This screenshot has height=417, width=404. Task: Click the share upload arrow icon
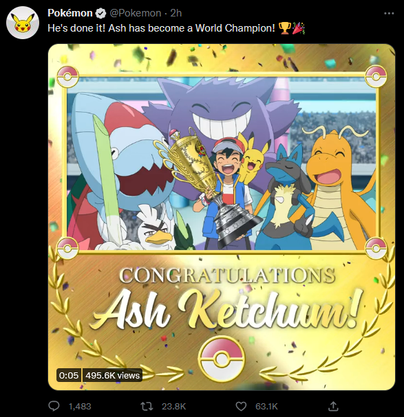(x=333, y=406)
